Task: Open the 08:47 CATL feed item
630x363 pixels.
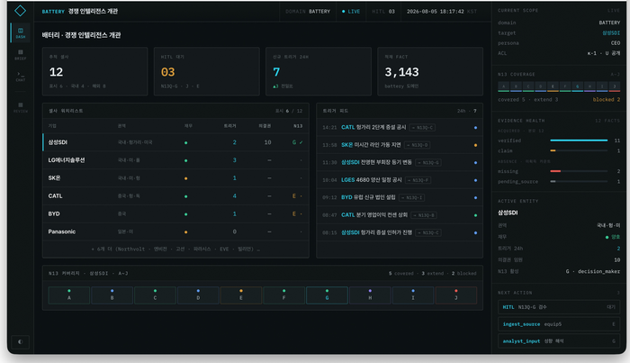Action: (400, 215)
